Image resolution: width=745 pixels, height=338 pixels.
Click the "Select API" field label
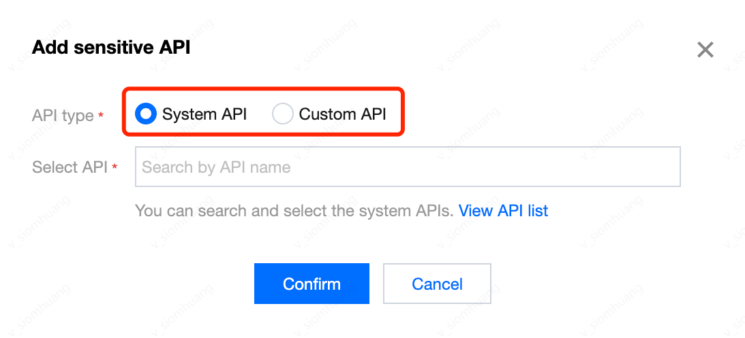point(70,167)
